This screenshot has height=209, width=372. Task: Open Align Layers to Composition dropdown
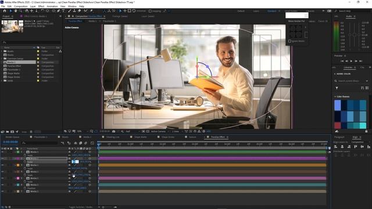tap(360, 142)
